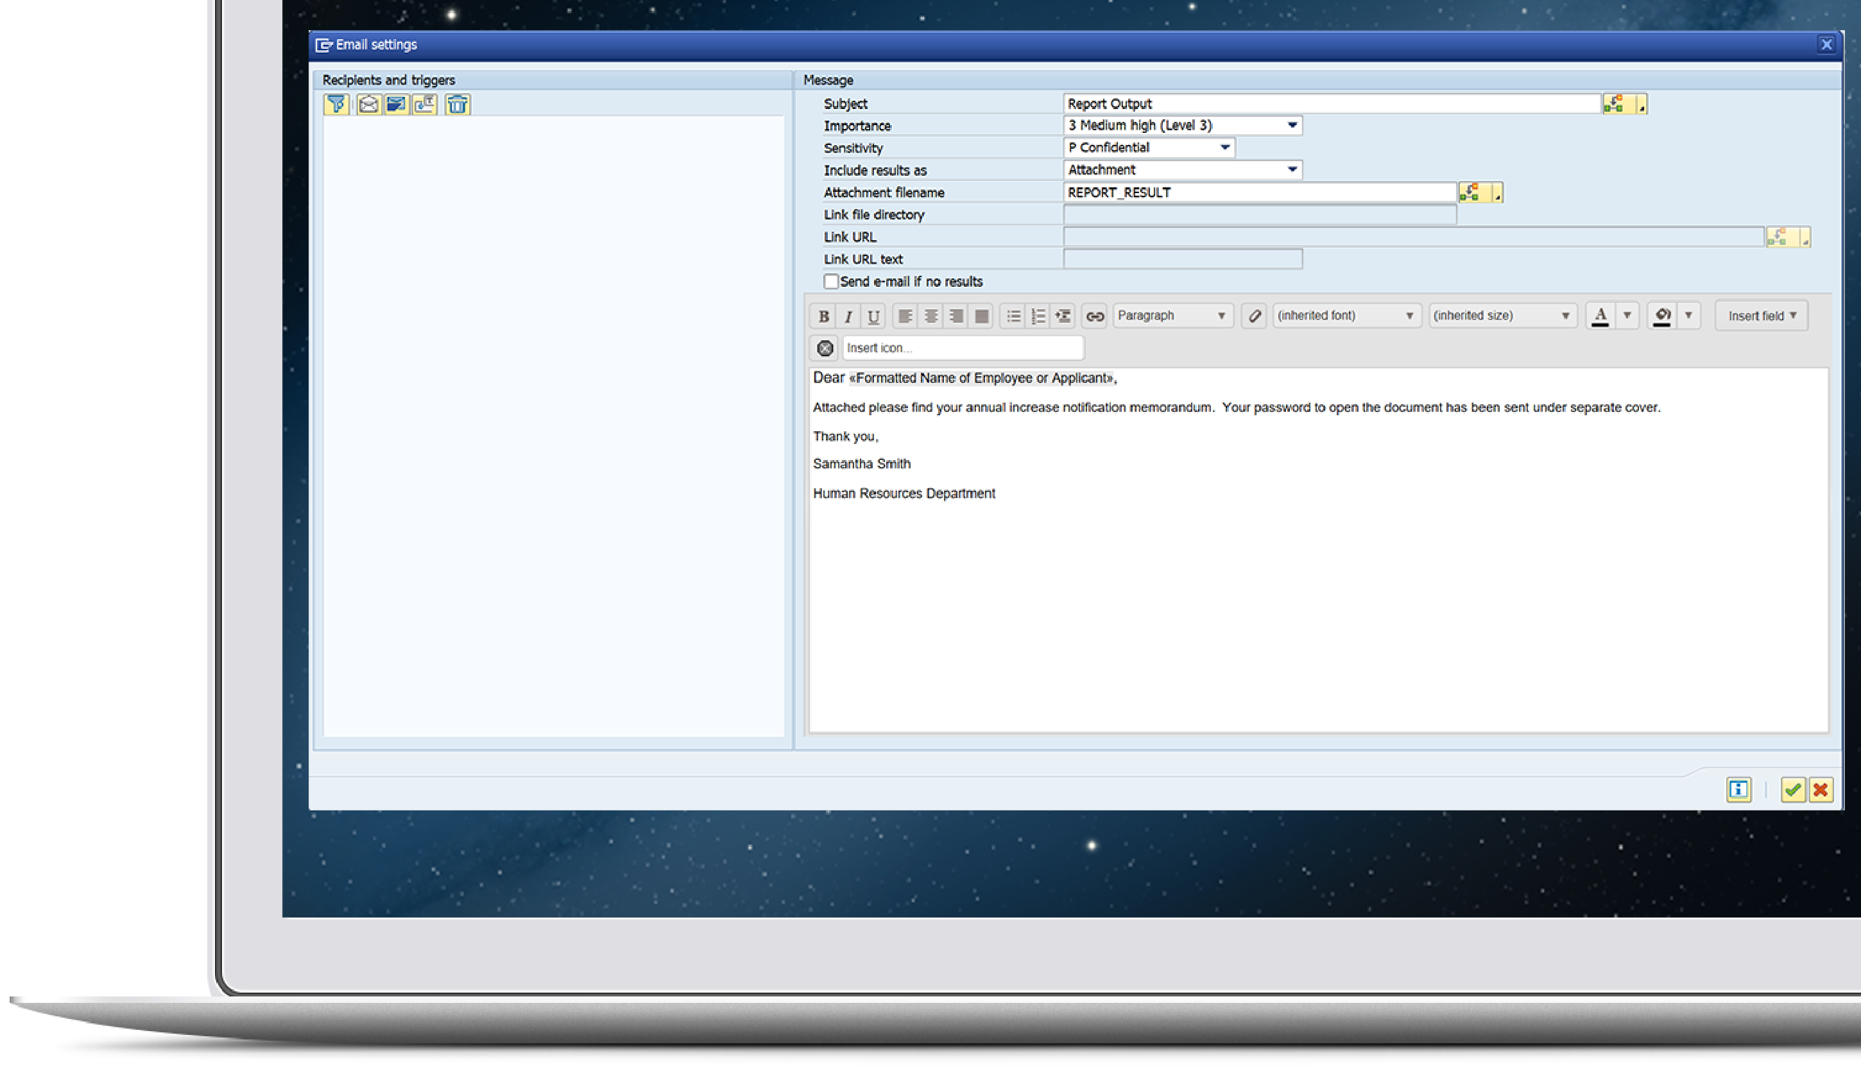1861x1085 pixels.
Task: Toggle bold formatting in message editor
Action: pyautogui.click(x=823, y=316)
